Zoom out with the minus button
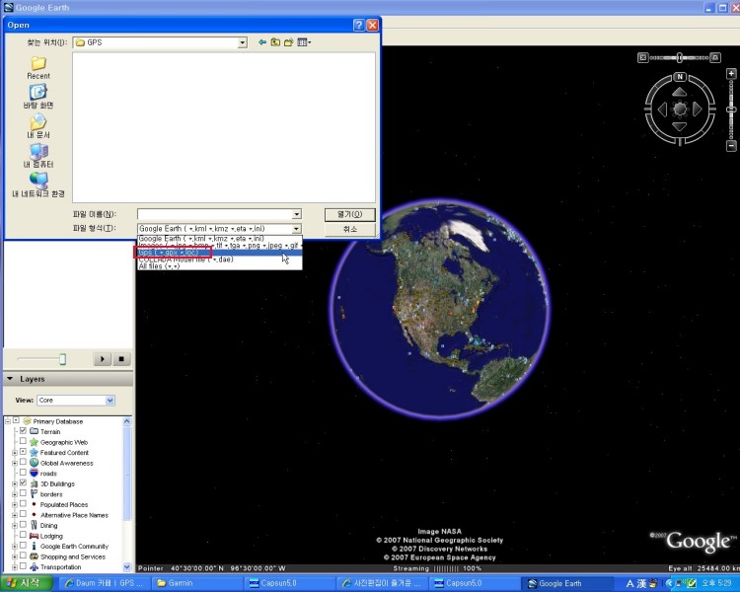 [x=731, y=146]
